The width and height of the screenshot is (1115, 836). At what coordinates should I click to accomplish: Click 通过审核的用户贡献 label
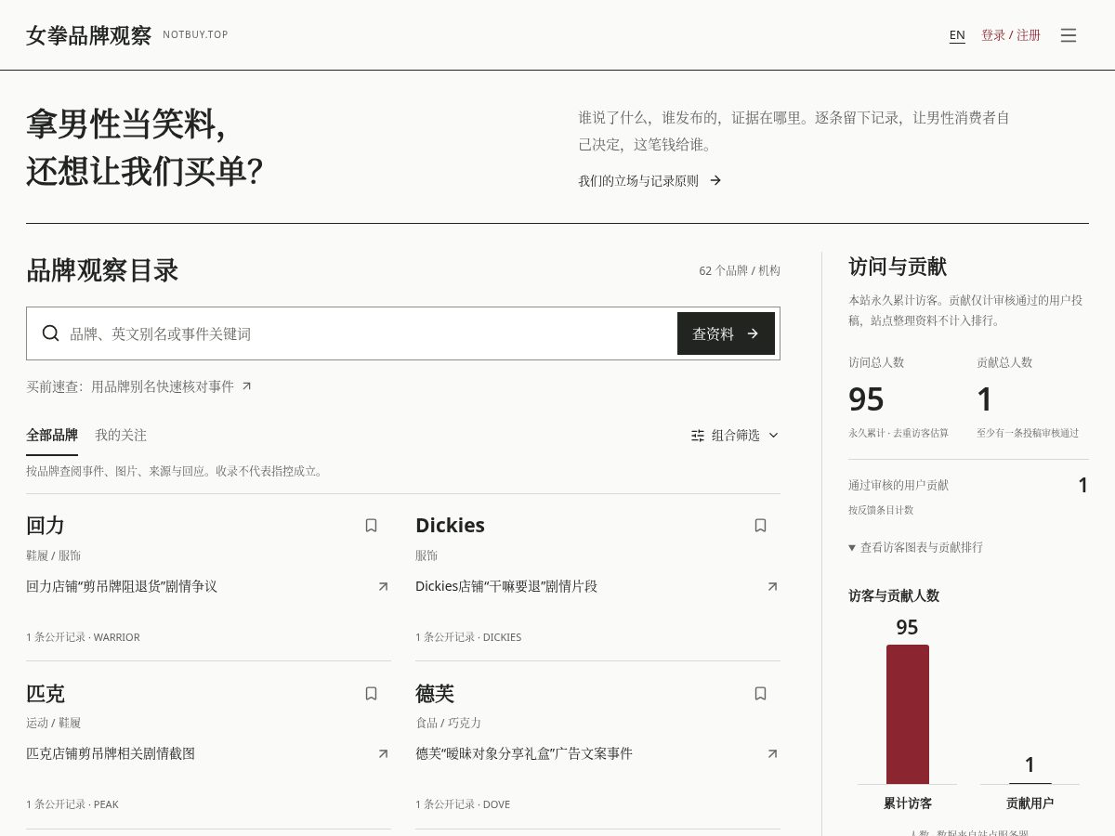[899, 485]
